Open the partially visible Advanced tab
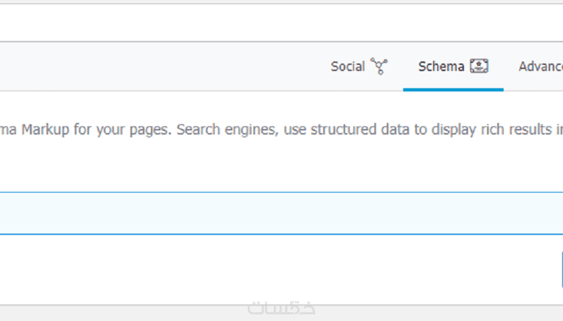 pyautogui.click(x=540, y=67)
